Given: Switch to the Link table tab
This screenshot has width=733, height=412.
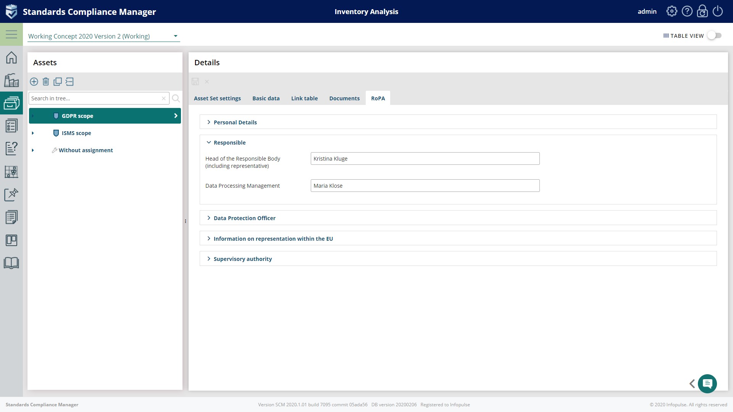Looking at the screenshot, I should tap(304, 98).
